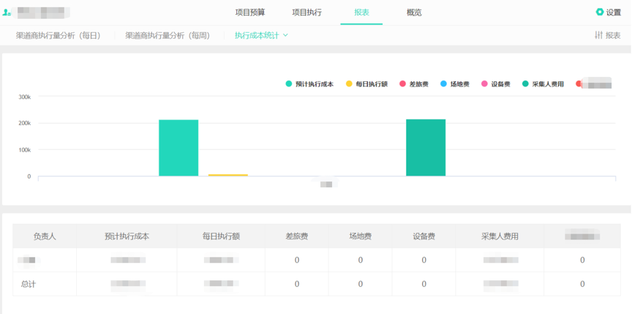Click the blue 场地费 legend dot

(x=443, y=84)
